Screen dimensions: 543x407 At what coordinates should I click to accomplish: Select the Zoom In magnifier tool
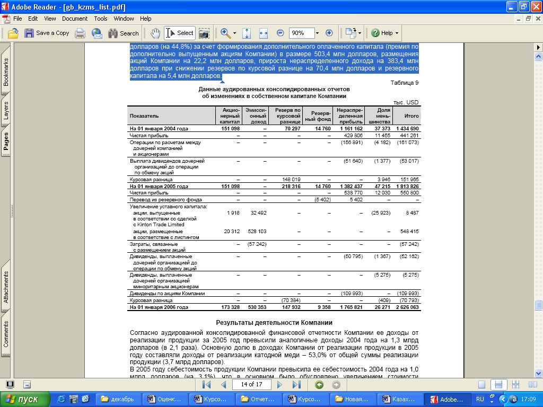click(x=225, y=33)
